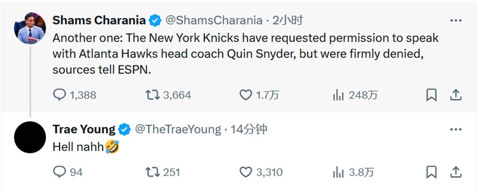Viewport: 477px width, 189px height.
Task: Open Shams Charania display name link
Action: coord(99,20)
